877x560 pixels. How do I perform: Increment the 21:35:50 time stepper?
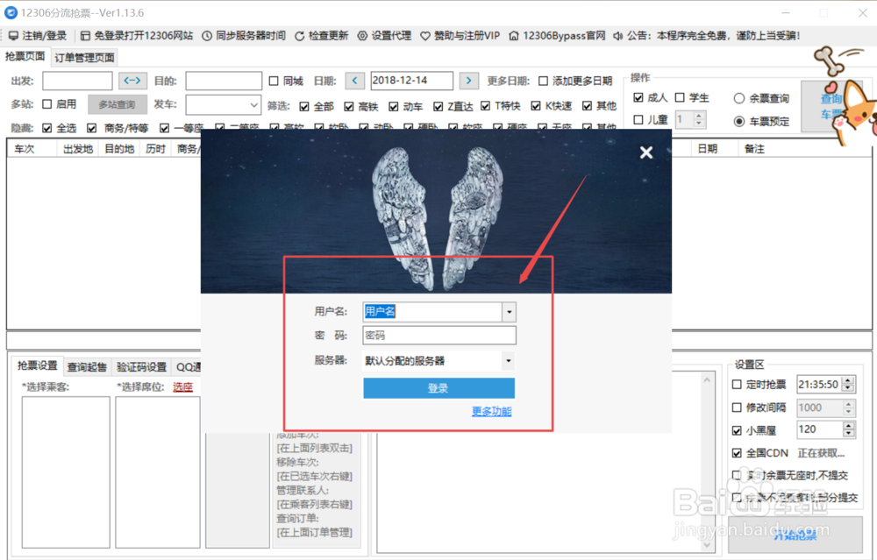coord(848,379)
